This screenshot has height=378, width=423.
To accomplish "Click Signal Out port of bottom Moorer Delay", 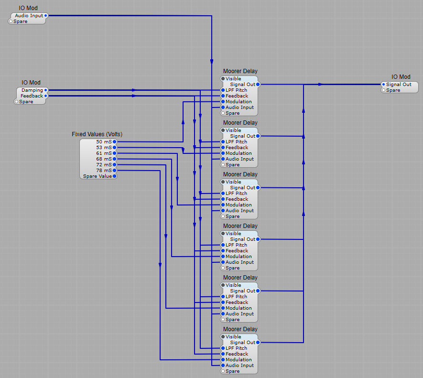I will click(x=258, y=343).
